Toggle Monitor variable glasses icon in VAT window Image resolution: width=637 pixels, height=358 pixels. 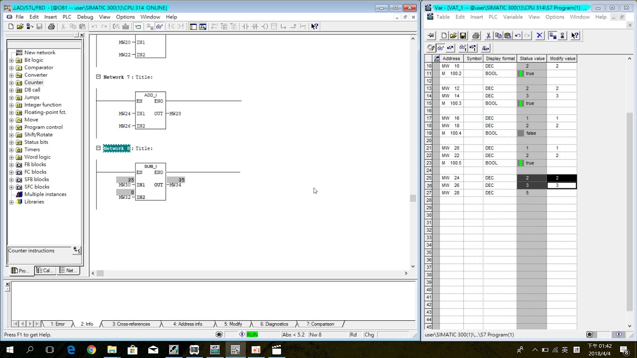[x=440, y=48]
